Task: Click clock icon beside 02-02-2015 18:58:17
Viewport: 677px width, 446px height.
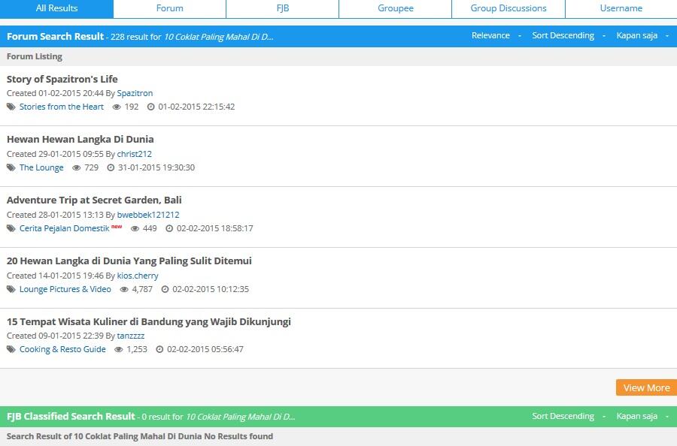Action: [x=169, y=228]
